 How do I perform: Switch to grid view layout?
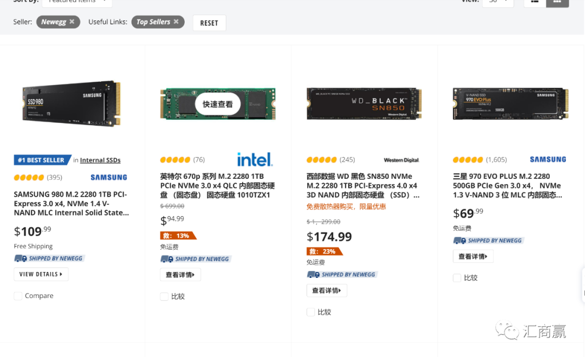click(557, 2)
